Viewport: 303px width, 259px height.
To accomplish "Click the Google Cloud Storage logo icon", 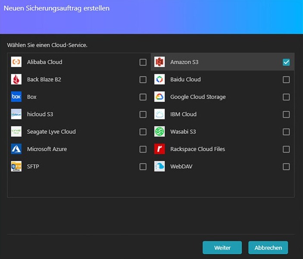I will coord(159,97).
